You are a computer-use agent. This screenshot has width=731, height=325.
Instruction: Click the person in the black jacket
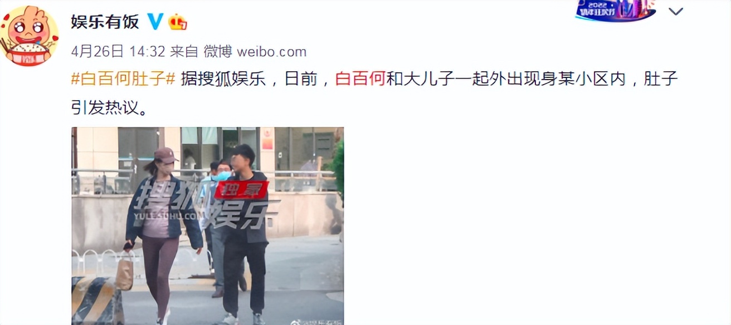pos(245,234)
